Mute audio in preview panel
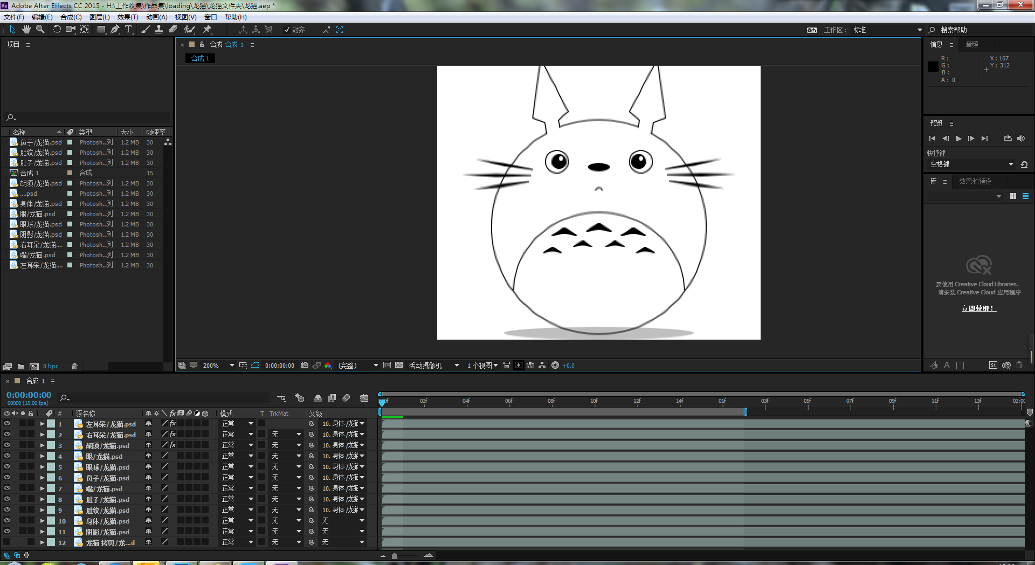Screen dimensions: 1035x565 point(1021,139)
